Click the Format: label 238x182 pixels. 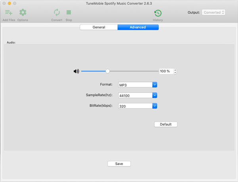pos(106,84)
